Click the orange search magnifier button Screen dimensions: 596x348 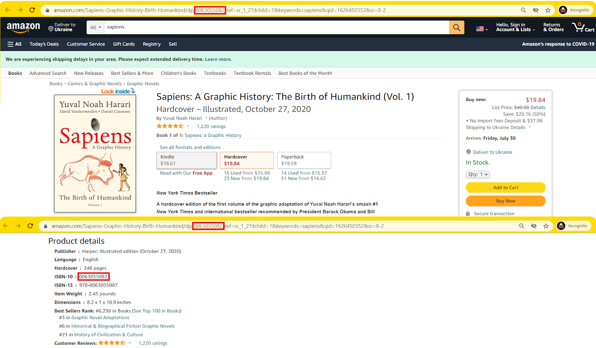coord(457,27)
